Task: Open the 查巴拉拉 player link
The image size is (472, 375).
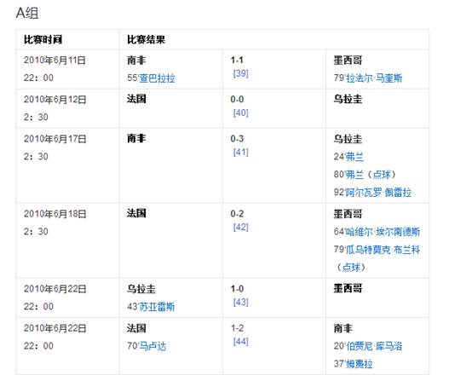Action: 157,78
